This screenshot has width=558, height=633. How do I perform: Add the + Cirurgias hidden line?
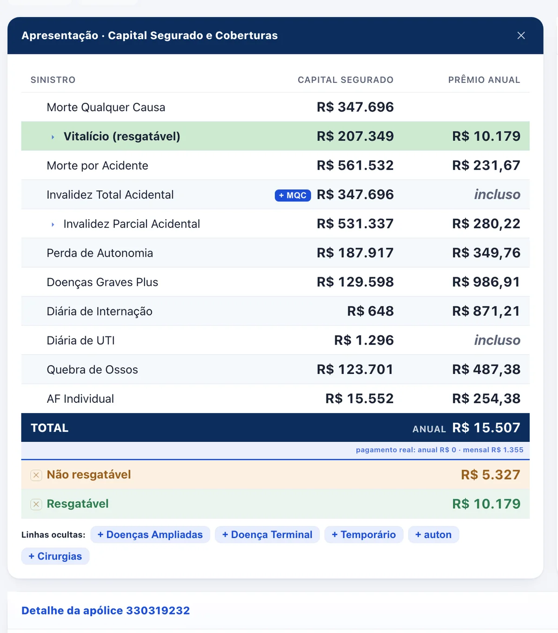click(x=55, y=556)
